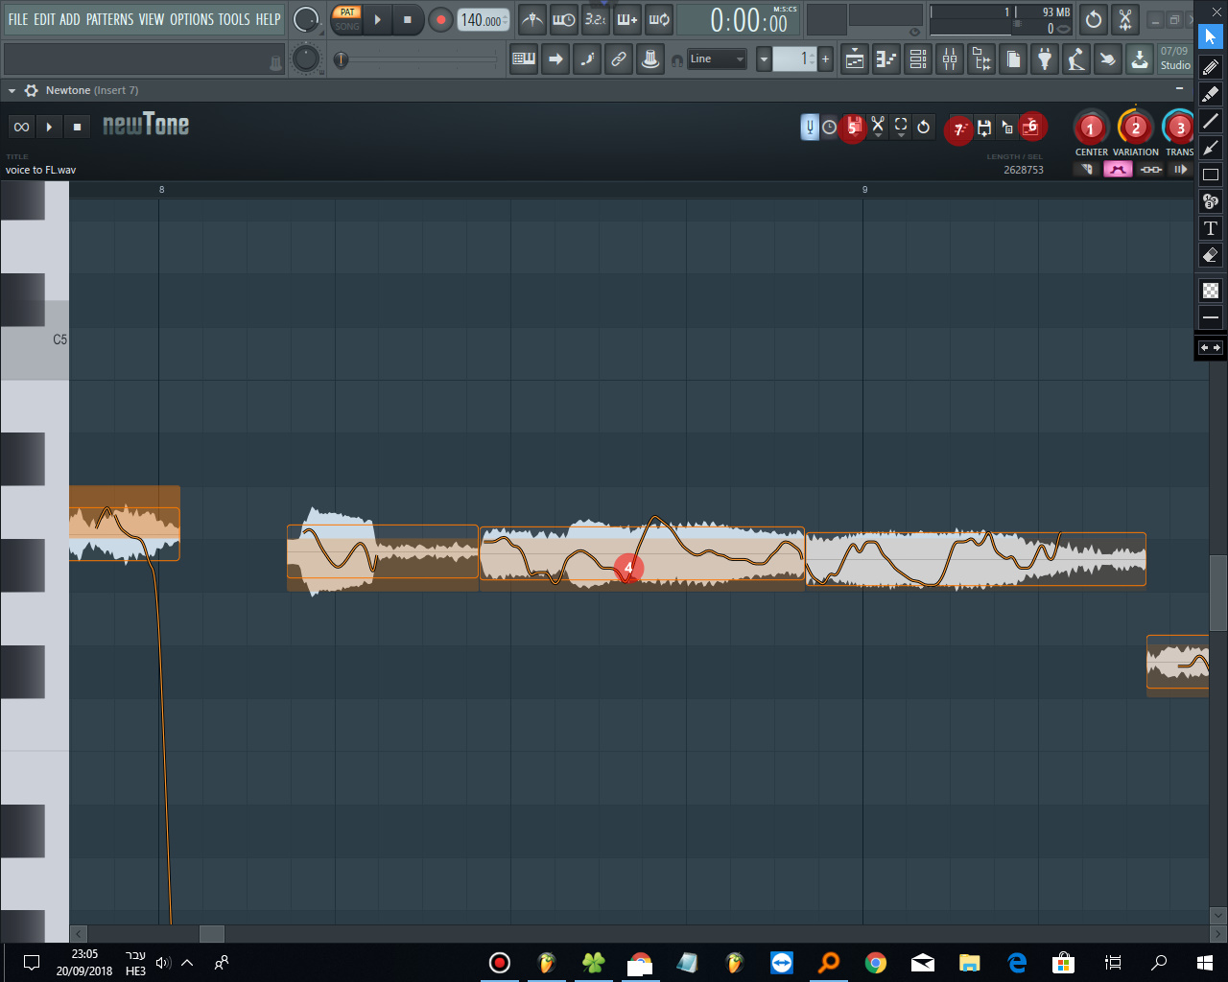Image resolution: width=1228 pixels, height=982 pixels.
Task: Select the pencil annotation tool
Action: coord(1211,67)
